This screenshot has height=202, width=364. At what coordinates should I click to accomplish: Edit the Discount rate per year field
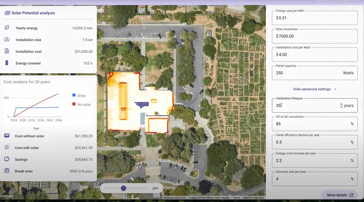tap(314, 178)
